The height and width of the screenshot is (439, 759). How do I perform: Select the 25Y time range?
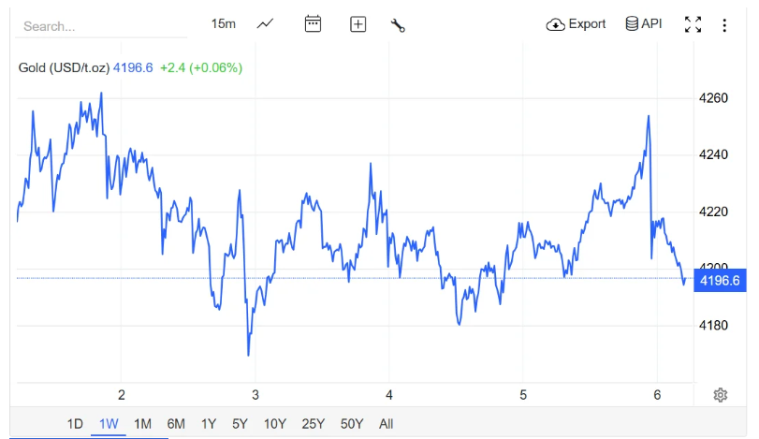point(313,424)
